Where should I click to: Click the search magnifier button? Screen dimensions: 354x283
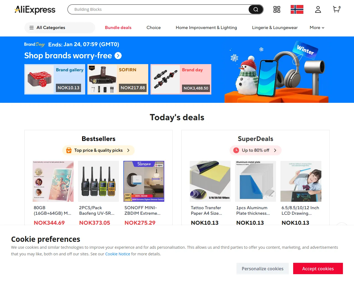(256, 9)
